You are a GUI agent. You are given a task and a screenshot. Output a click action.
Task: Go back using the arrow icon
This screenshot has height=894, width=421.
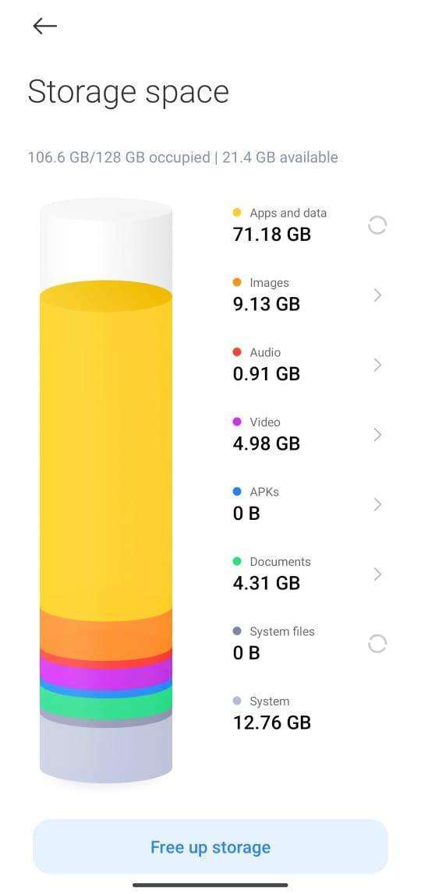(44, 26)
